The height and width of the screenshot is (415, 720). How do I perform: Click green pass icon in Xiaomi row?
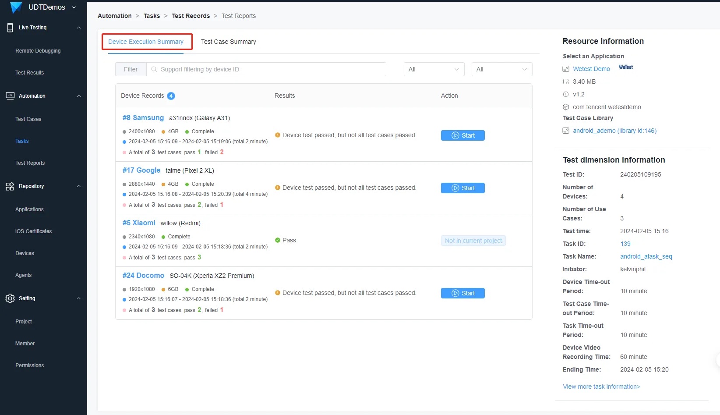(278, 240)
